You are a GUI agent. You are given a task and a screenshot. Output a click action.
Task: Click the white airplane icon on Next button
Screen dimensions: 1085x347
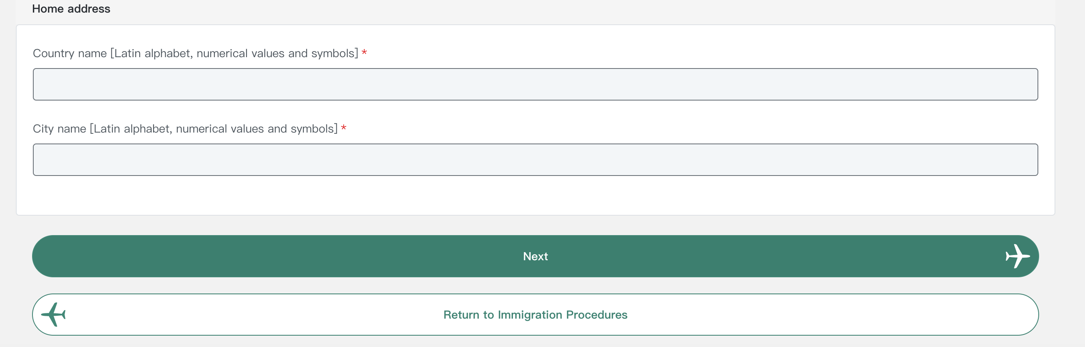[1017, 256]
